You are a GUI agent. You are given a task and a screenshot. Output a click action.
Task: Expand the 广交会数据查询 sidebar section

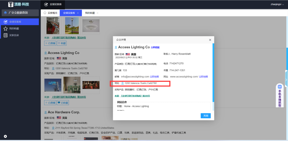(x=19, y=13)
